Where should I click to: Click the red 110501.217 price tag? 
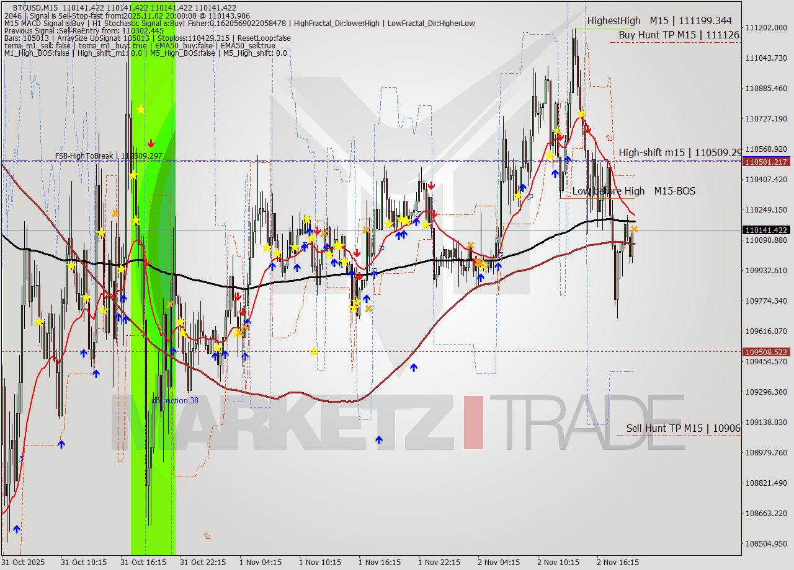[767, 162]
